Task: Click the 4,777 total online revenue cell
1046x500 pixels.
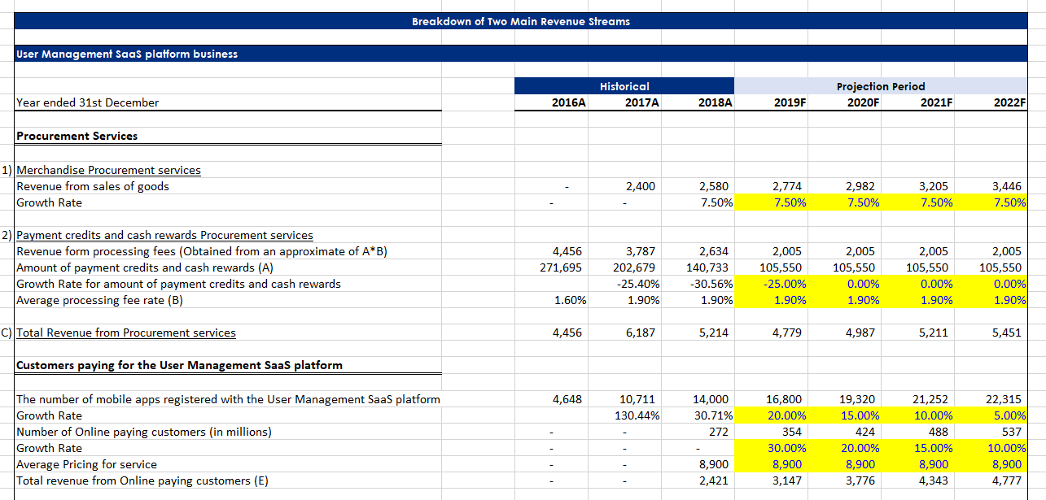Action: point(1006,480)
